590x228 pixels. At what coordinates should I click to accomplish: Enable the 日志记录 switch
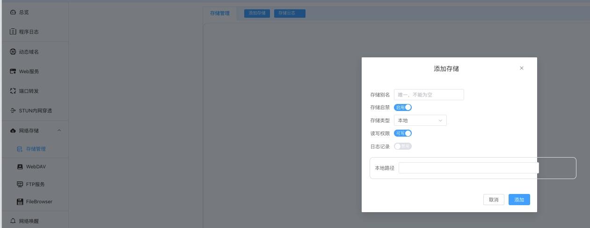(x=403, y=146)
